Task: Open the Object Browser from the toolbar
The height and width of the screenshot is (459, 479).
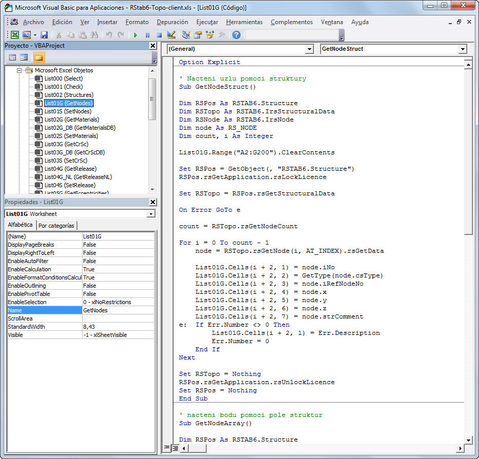Action: click(x=209, y=35)
